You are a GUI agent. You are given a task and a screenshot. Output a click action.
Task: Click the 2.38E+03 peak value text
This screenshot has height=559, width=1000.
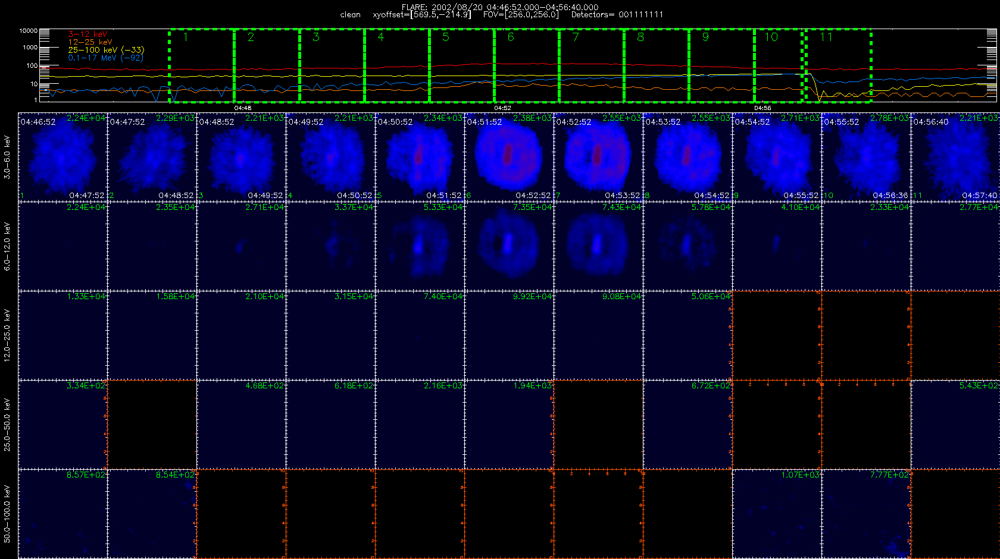[532, 118]
